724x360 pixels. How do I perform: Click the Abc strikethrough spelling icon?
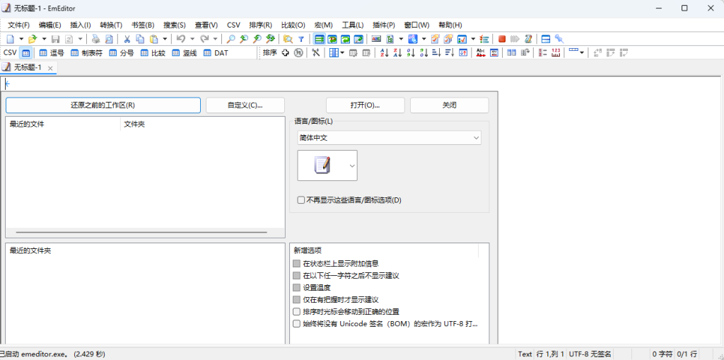coord(481,52)
